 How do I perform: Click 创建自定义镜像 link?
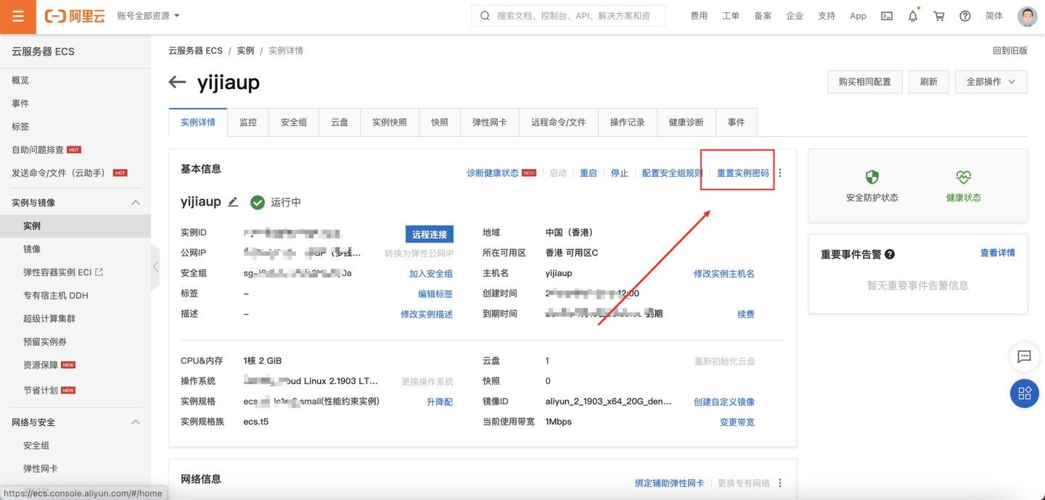(x=724, y=402)
